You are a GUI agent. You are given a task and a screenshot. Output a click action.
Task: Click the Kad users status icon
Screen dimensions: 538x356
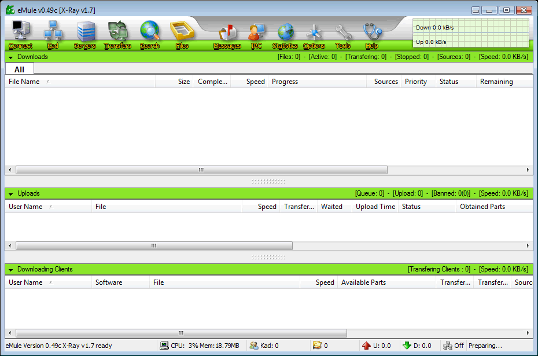click(254, 346)
